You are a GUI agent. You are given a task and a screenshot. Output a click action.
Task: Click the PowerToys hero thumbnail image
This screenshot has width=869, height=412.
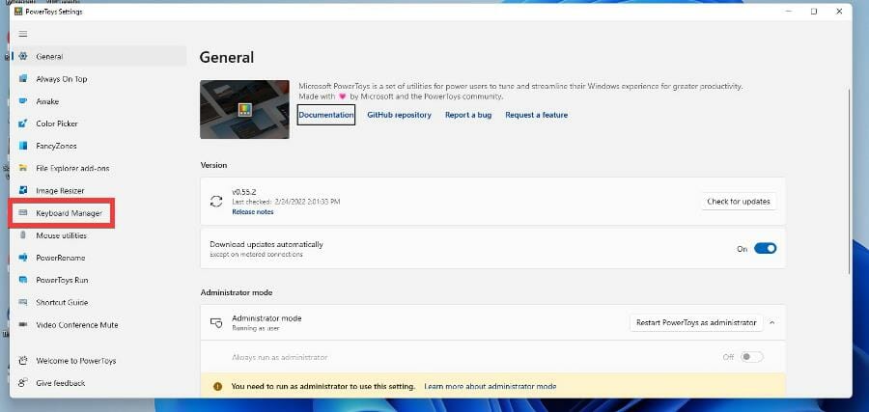pos(244,109)
